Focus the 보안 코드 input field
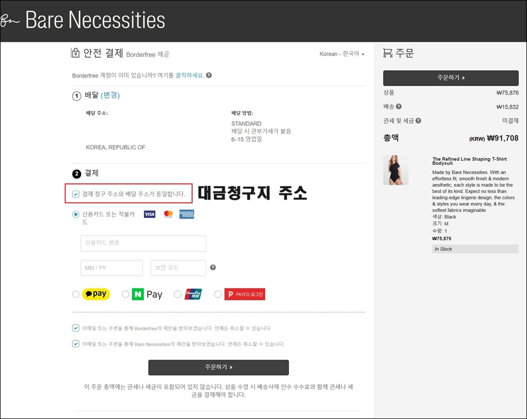The width and height of the screenshot is (527, 419). coord(178,268)
